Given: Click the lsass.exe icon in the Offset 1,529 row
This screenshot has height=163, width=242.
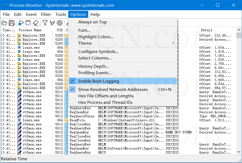Looking at the screenshot, I should pos(19,60).
